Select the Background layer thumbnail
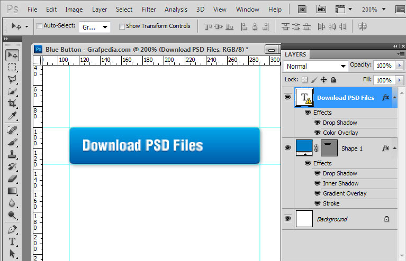Screen dimensions: 406x261 click(x=304, y=219)
